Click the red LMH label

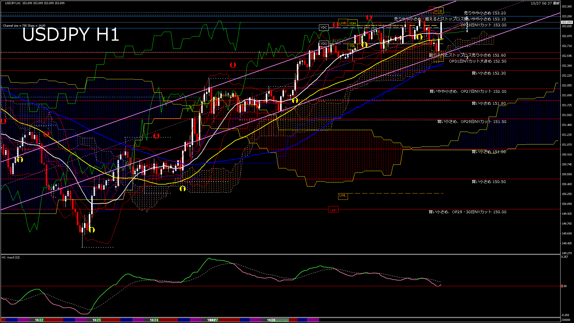[333, 210]
